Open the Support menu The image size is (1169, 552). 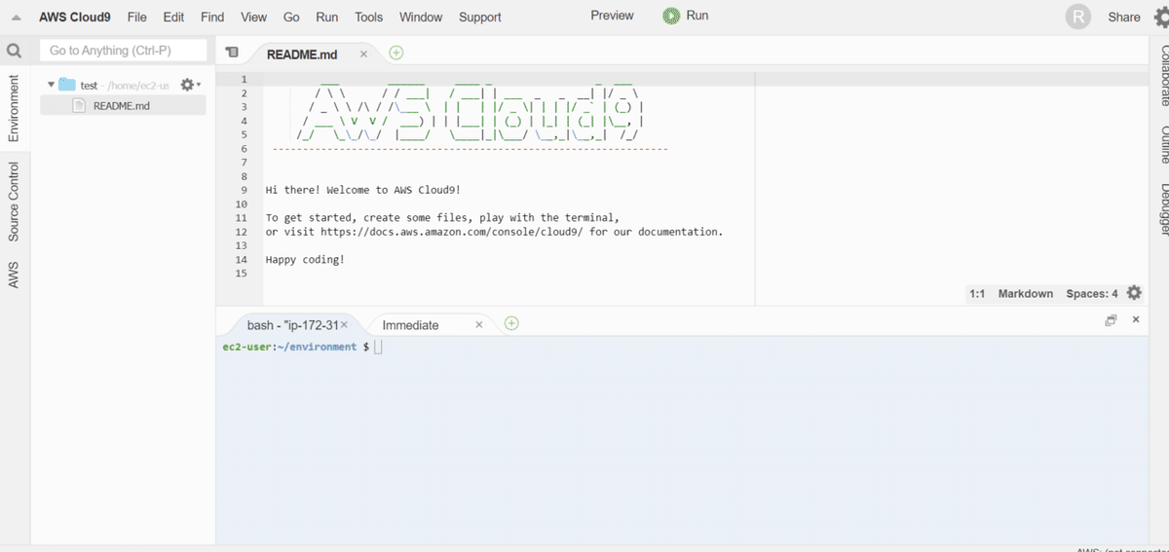pyautogui.click(x=480, y=17)
